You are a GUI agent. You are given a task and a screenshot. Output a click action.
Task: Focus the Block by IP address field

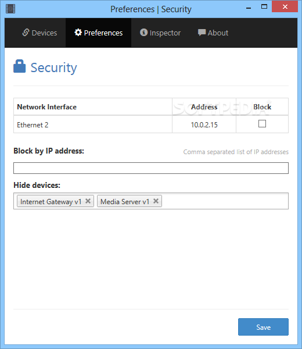[x=151, y=168]
